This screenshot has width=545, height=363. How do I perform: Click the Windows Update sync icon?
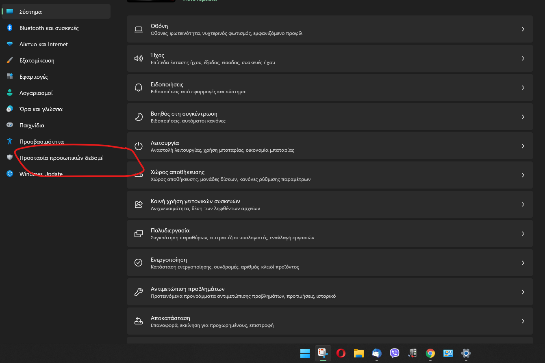point(10,174)
